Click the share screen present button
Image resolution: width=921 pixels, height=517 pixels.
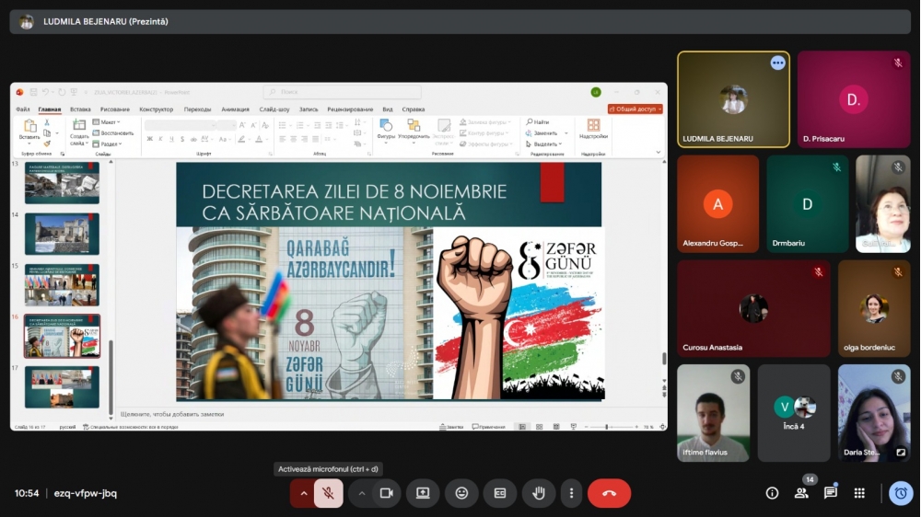click(x=423, y=493)
